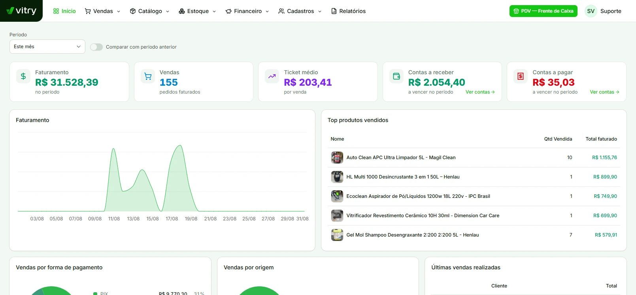Select HL Multi 1000 Desincrustante product name
636x295 pixels.
pos(403,177)
